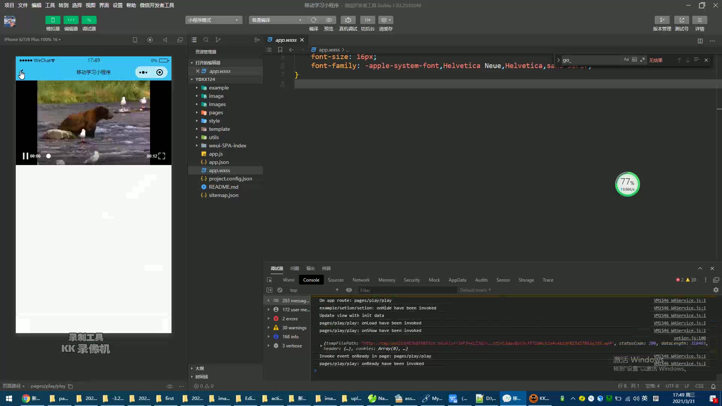Click the console Filter input field
The height and width of the screenshot is (406, 722).
[406, 290]
